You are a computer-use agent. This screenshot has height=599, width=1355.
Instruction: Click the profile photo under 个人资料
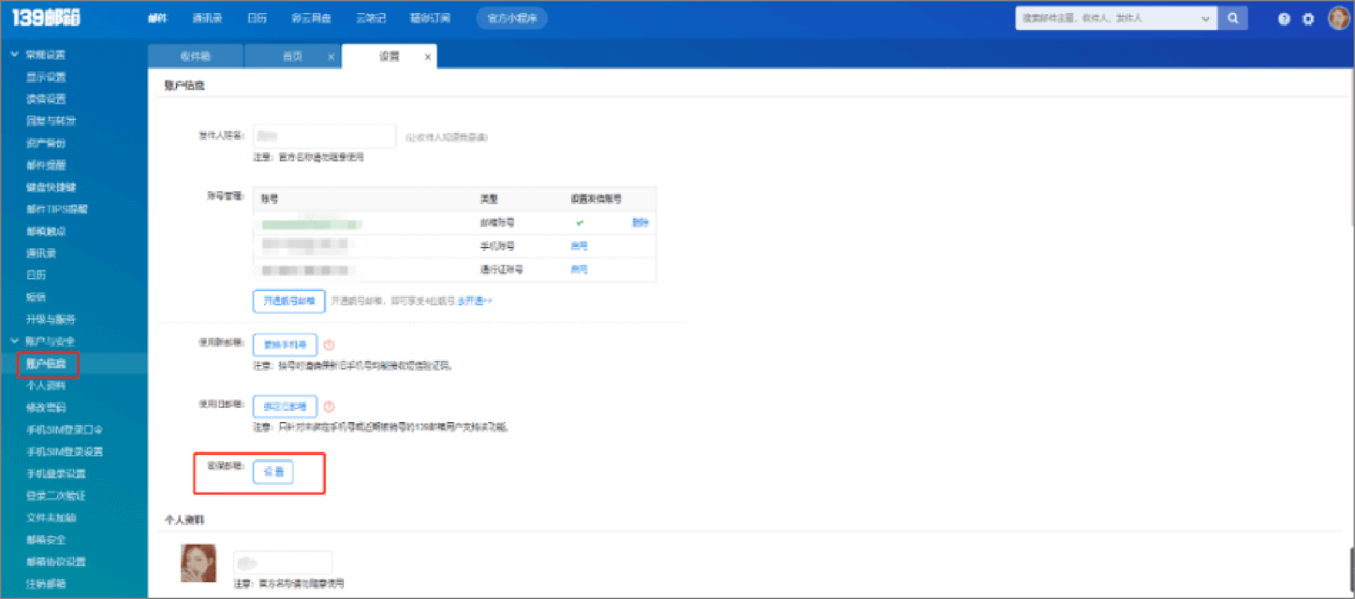tap(199, 563)
